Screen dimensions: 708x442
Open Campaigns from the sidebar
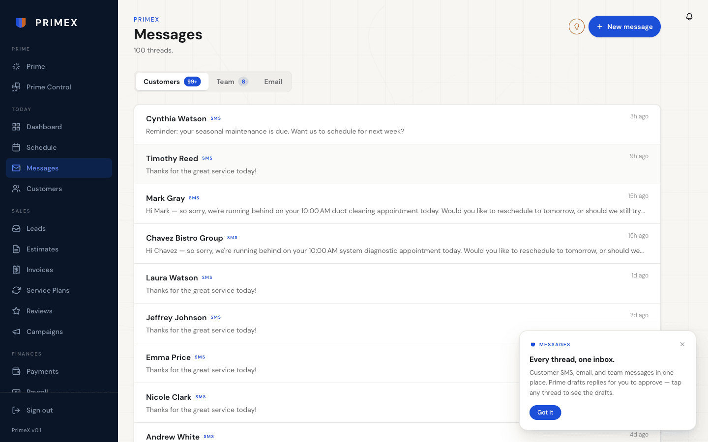(59, 331)
